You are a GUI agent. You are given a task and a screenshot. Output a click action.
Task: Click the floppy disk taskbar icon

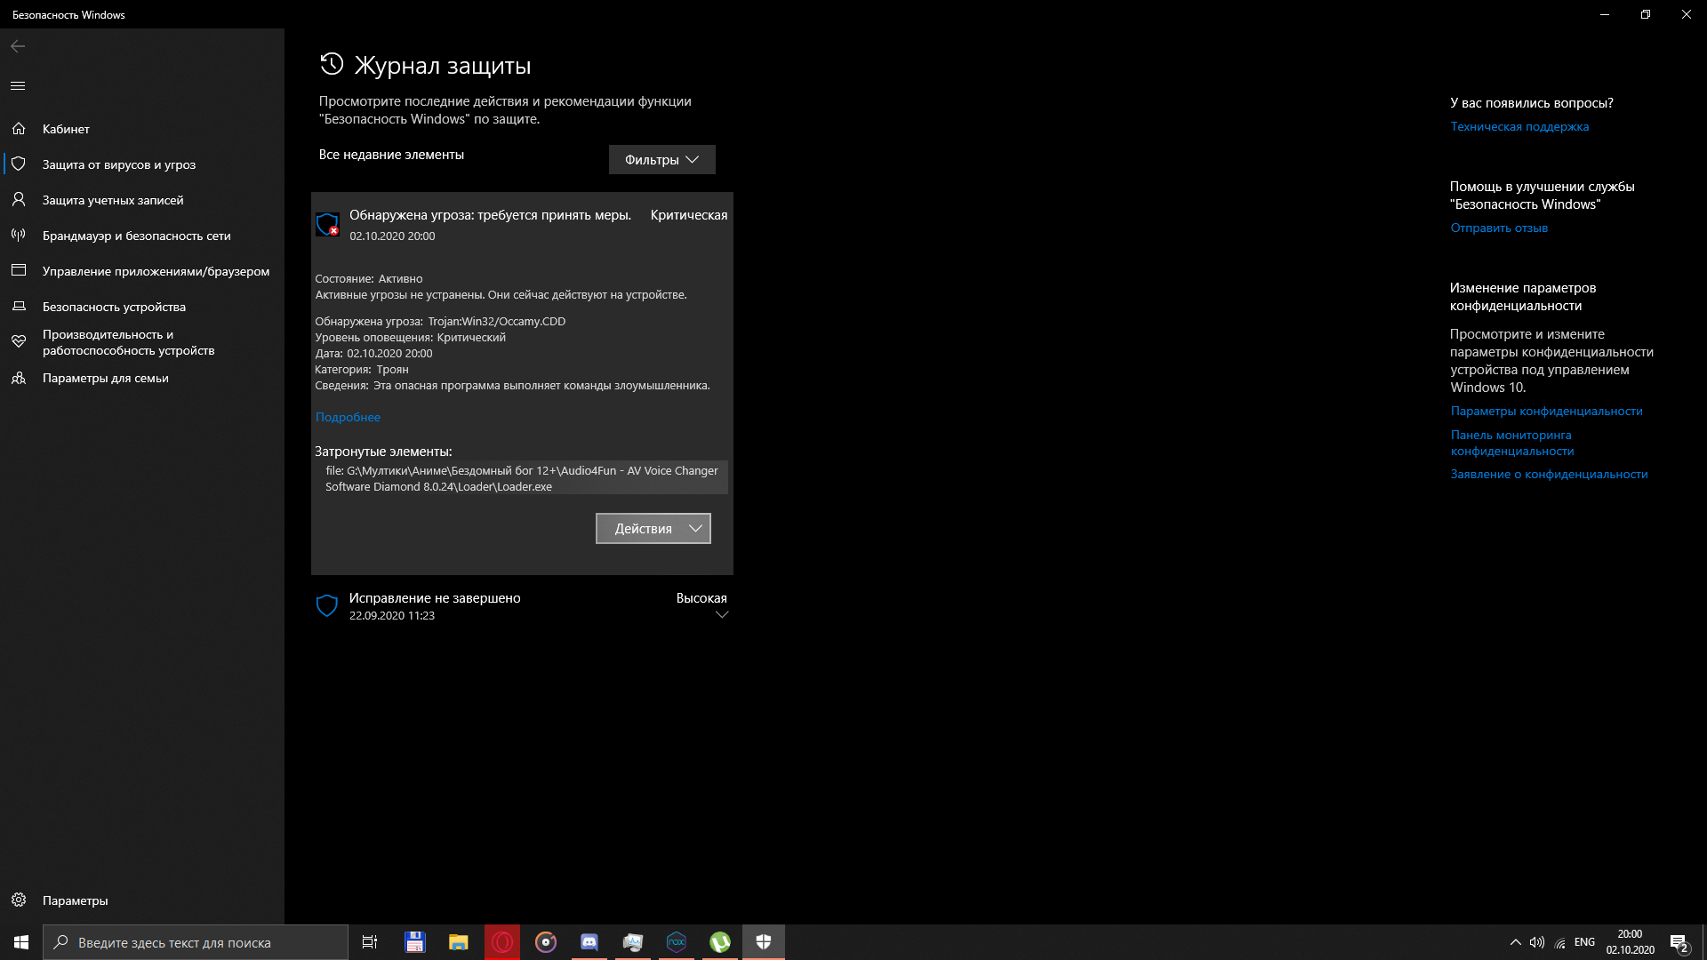coord(415,942)
